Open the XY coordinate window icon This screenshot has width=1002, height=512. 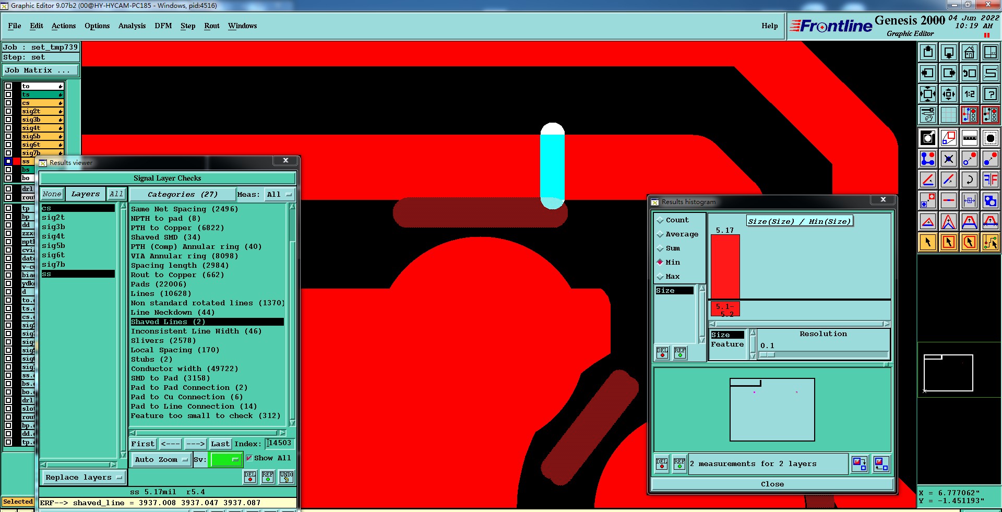(990, 52)
